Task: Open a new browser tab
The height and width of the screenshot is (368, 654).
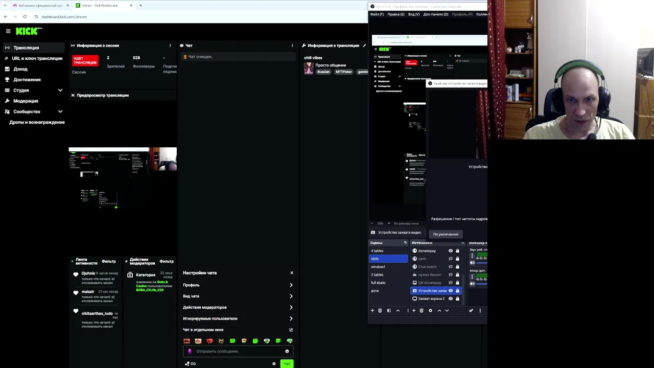Action: (141, 6)
